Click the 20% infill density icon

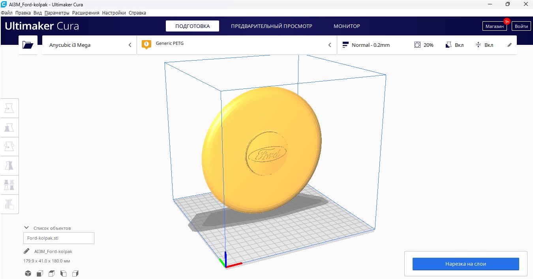pos(418,45)
